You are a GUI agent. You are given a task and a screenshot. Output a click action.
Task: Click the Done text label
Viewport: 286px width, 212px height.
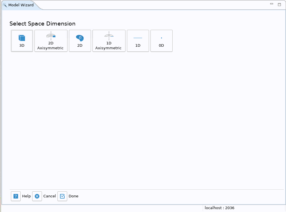click(74, 196)
